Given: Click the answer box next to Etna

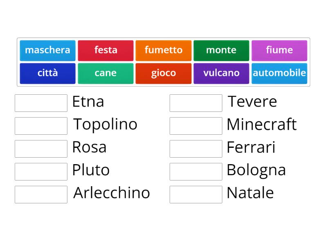Looking at the screenshot, I should pyautogui.click(x=40, y=103).
